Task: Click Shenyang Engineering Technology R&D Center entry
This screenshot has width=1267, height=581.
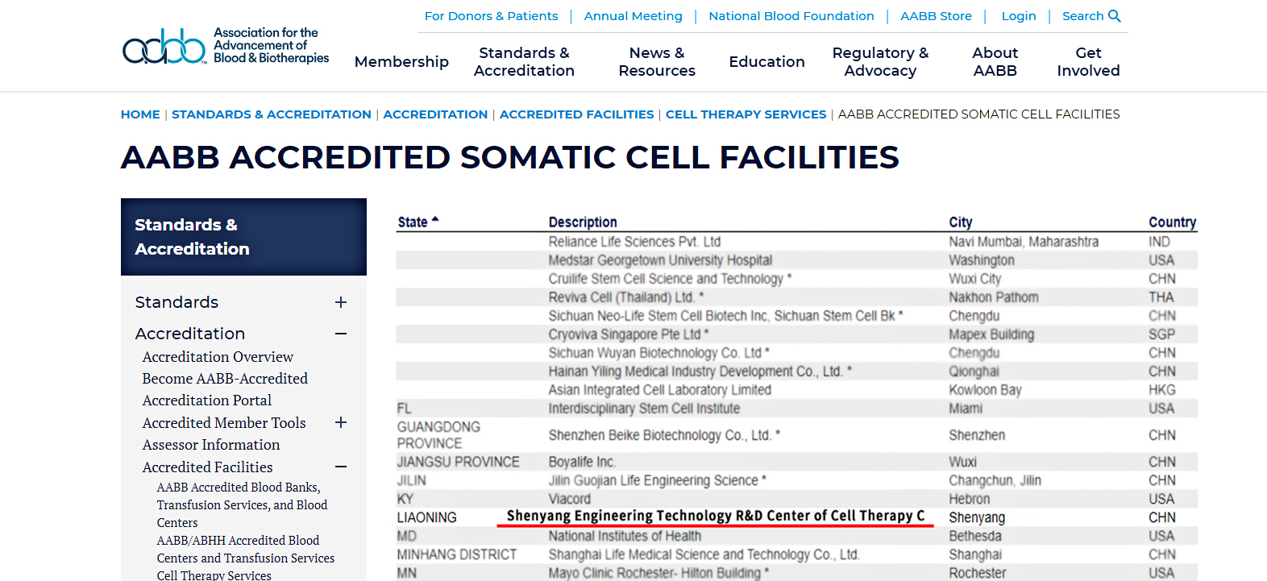Action: coord(715,516)
